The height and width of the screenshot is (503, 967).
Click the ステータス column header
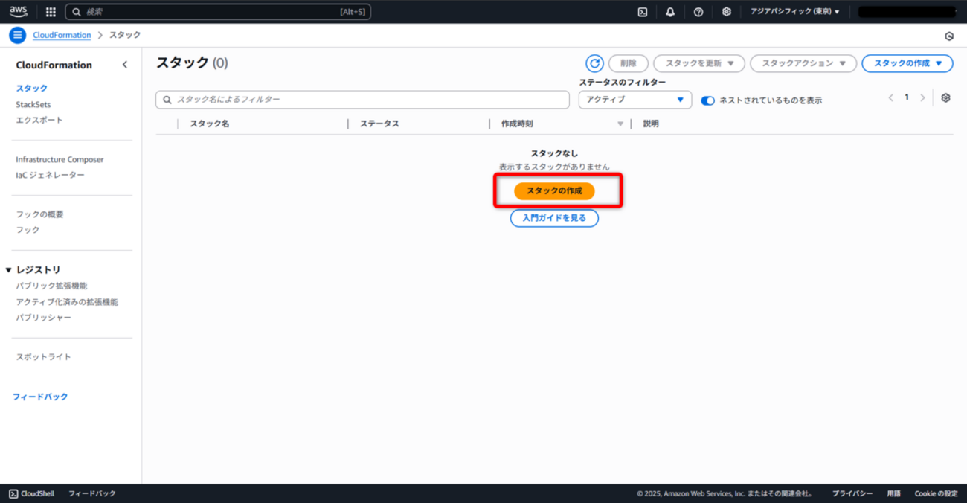[379, 124]
